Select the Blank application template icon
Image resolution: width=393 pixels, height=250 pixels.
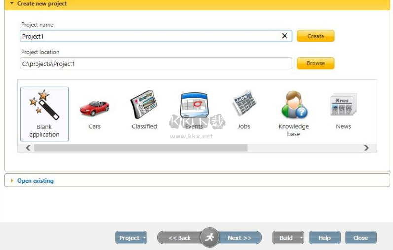[x=44, y=105]
